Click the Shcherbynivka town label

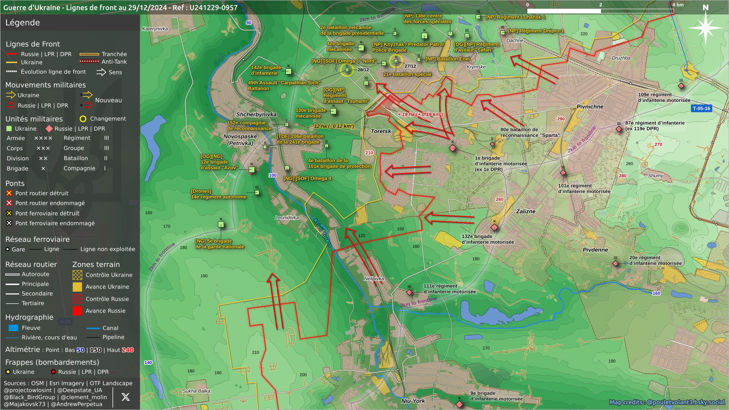pyautogui.click(x=256, y=115)
